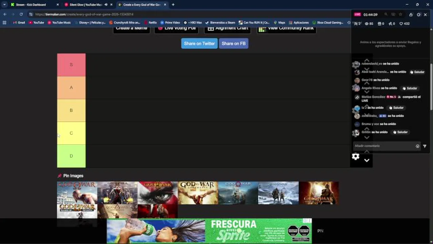Screen dimensions: 433x244
Task: Click the Sprite Frescura ad banner
Action: tap(209, 231)
